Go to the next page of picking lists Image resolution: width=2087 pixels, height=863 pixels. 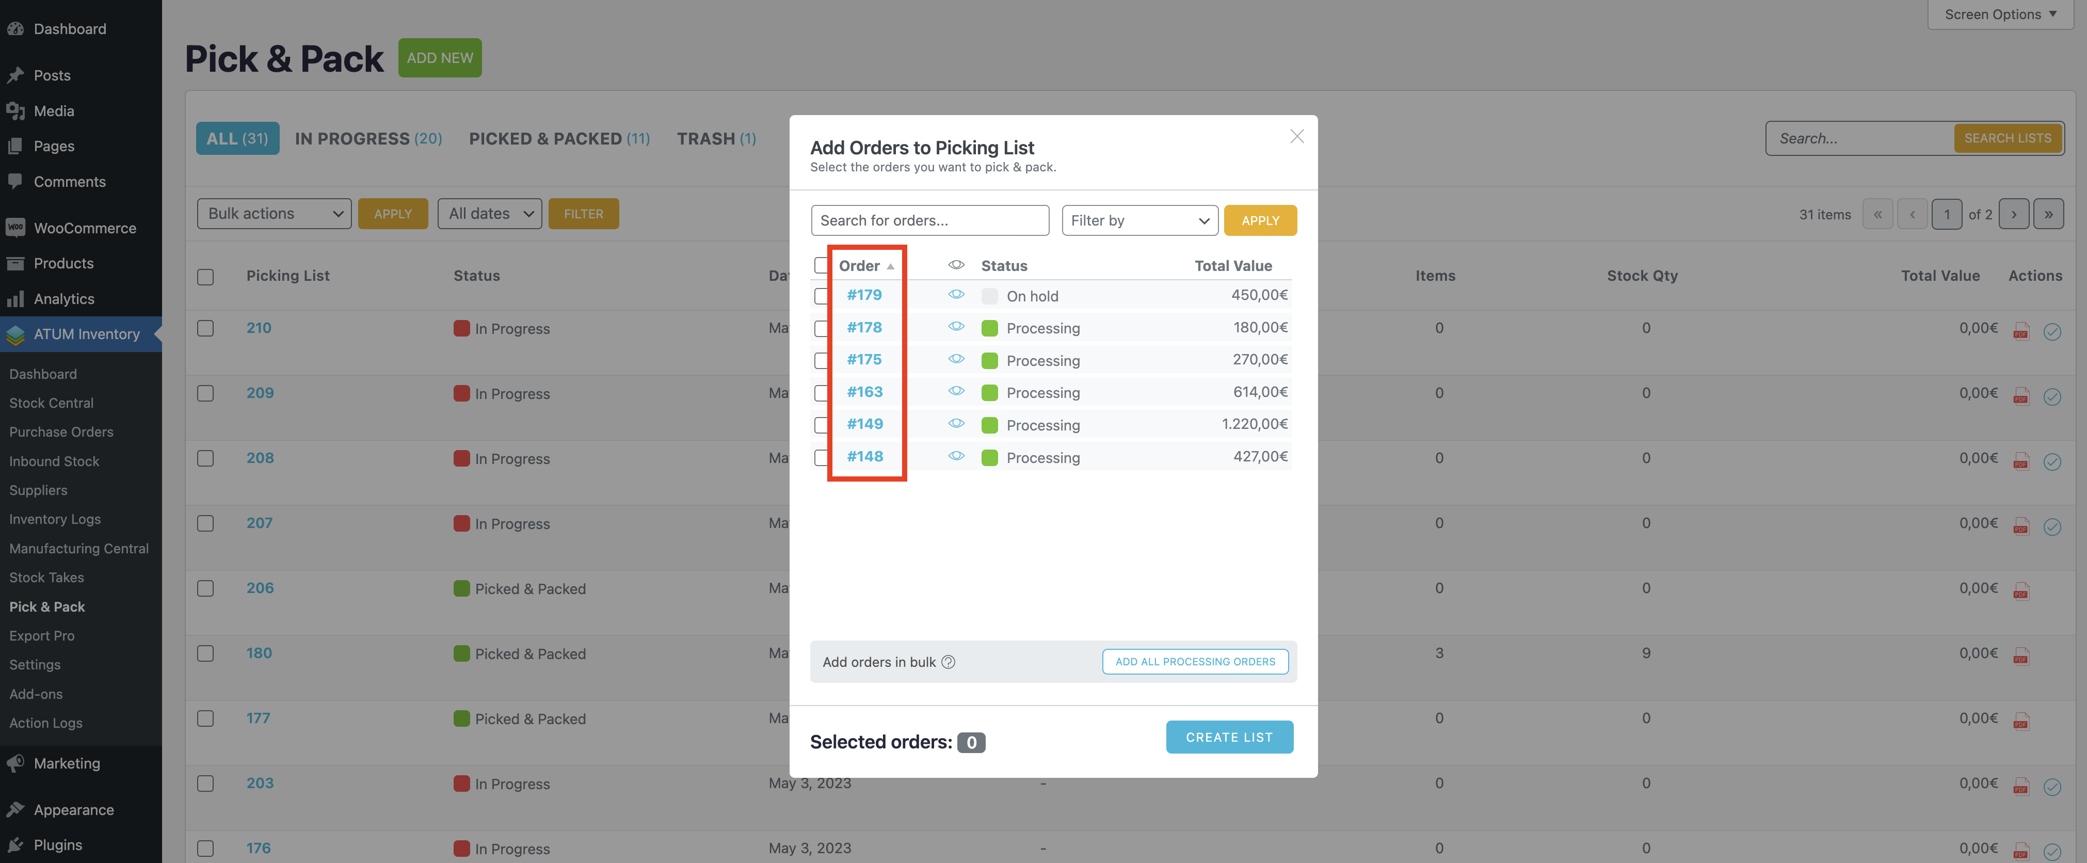[x=2013, y=214]
